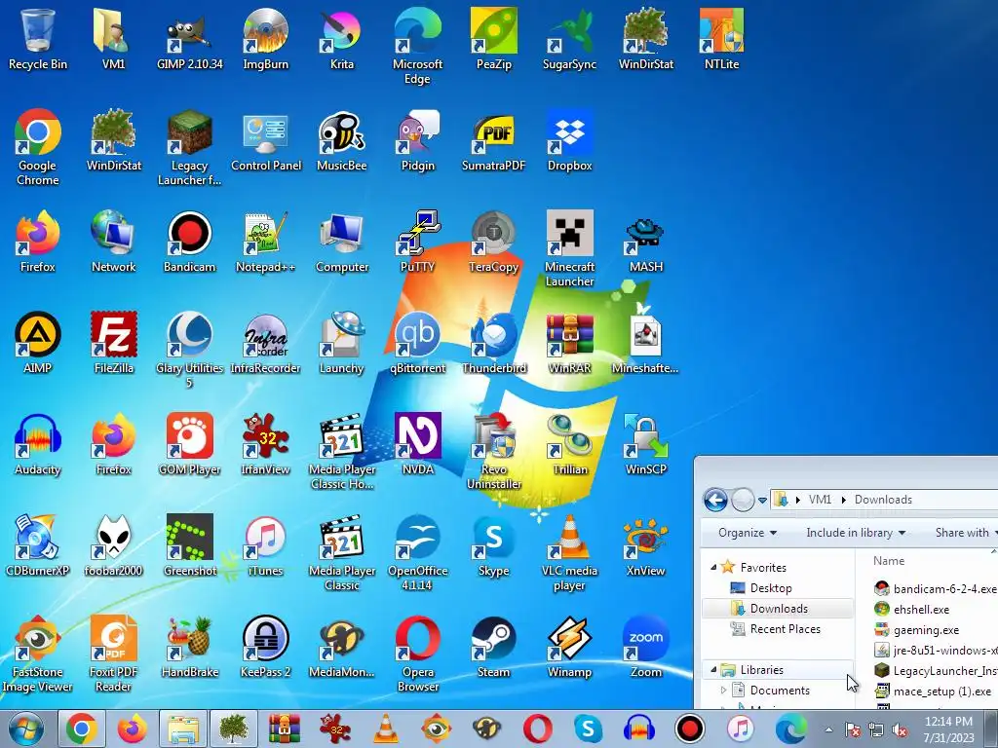The image size is (998, 748).
Task: Select the Winamp desktop icon
Action: [x=569, y=647]
